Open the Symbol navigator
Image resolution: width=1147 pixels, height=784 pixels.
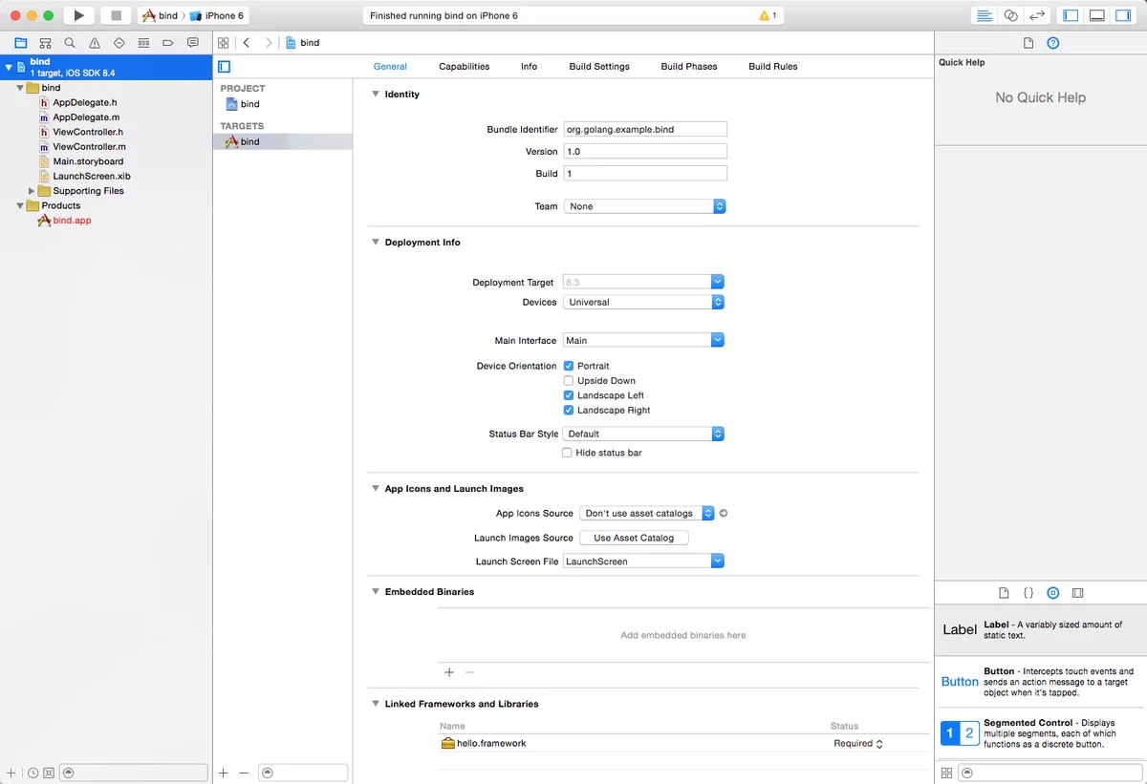coord(45,43)
